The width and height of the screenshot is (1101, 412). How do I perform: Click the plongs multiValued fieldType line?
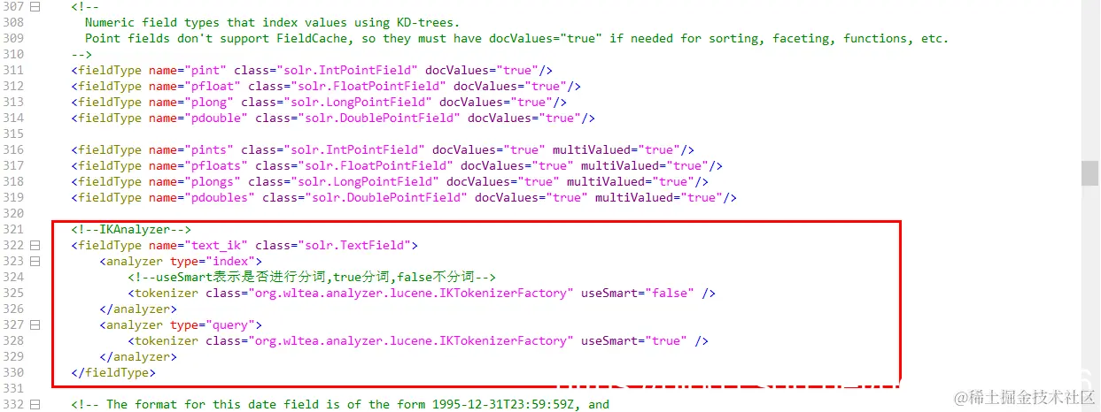390,181
